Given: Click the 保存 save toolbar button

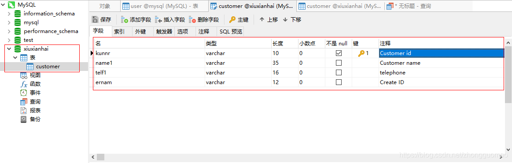Looking at the screenshot, I should (x=102, y=19).
